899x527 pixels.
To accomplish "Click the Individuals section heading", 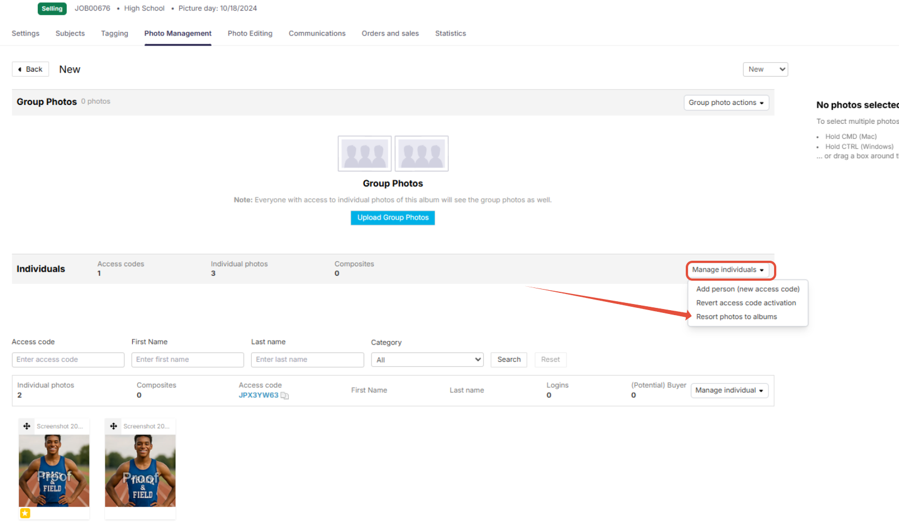I will pyautogui.click(x=41, y=269).
